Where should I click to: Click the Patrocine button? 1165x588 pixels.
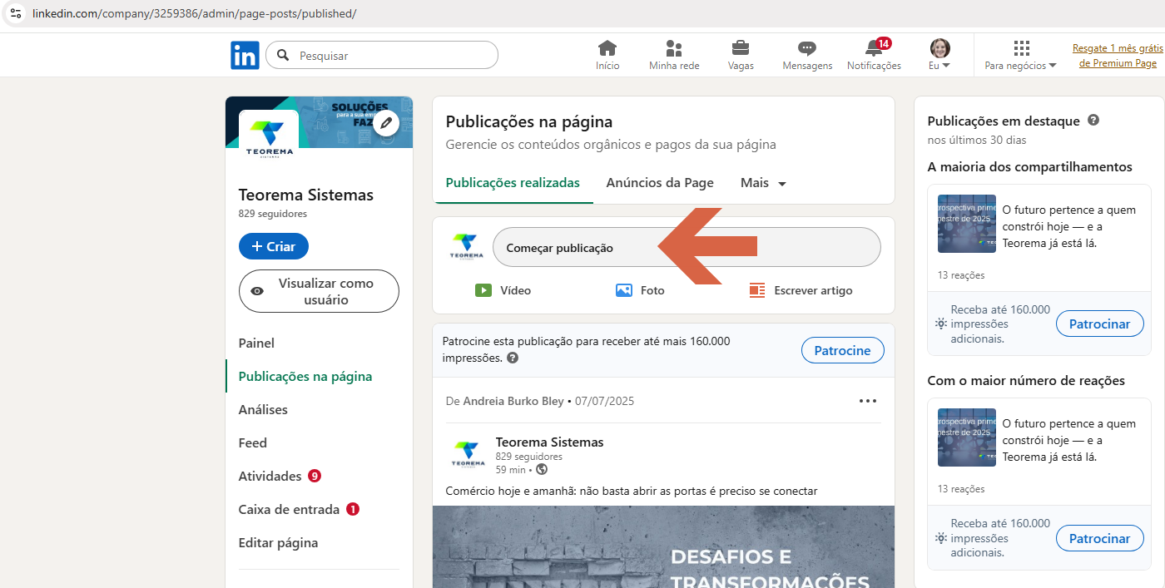pos(842,350)
